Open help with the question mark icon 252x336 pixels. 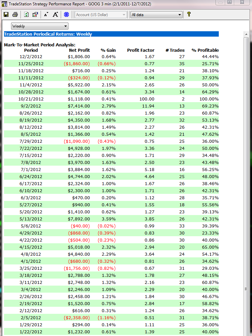(x=189, y=14)
